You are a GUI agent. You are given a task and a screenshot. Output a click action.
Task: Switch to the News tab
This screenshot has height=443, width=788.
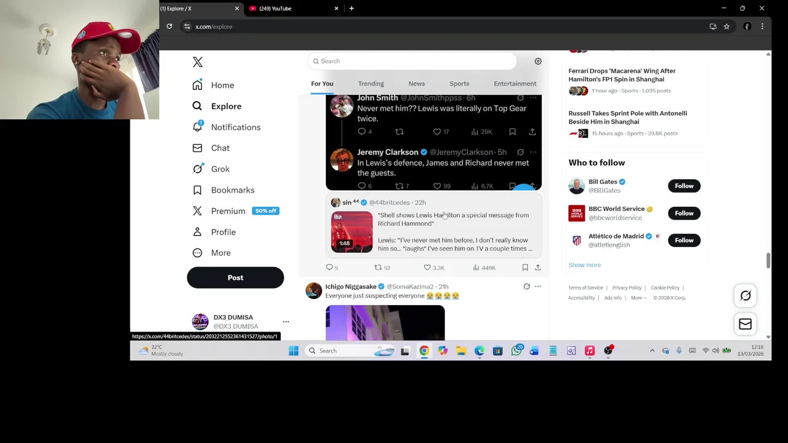417,84
